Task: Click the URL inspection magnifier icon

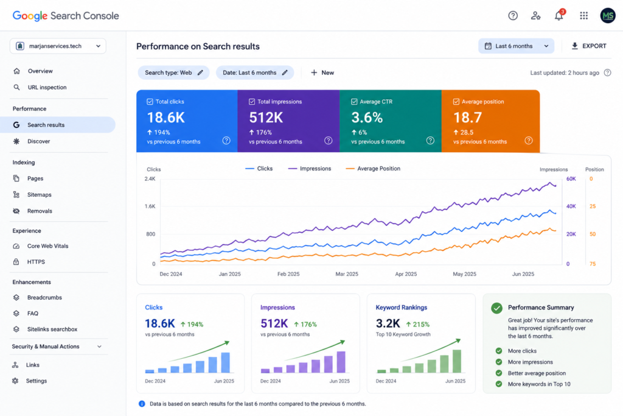Action: [16, 87]
